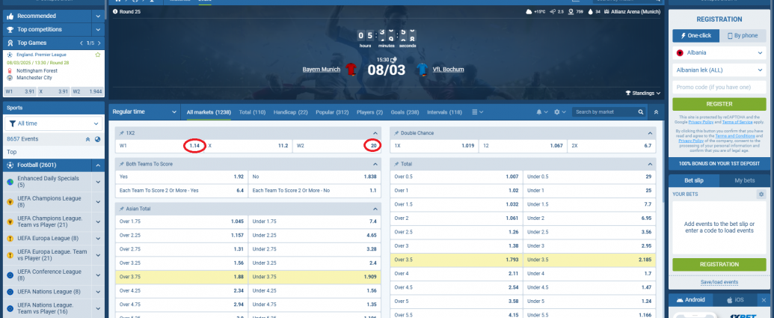The image size is (774, 318).
Task: Select the Over 3.5 odds 1.793
Action: [x=457, y=259]
